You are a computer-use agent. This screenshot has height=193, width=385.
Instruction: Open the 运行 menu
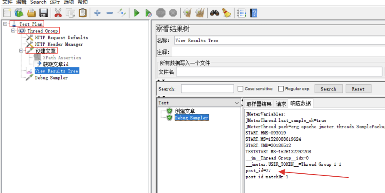tap(55, 2)
